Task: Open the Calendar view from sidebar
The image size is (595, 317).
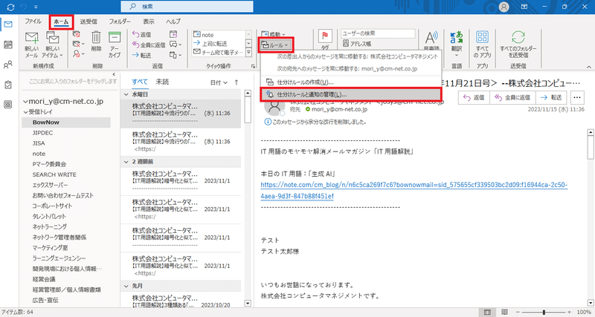Action: [x=8, y=45]
